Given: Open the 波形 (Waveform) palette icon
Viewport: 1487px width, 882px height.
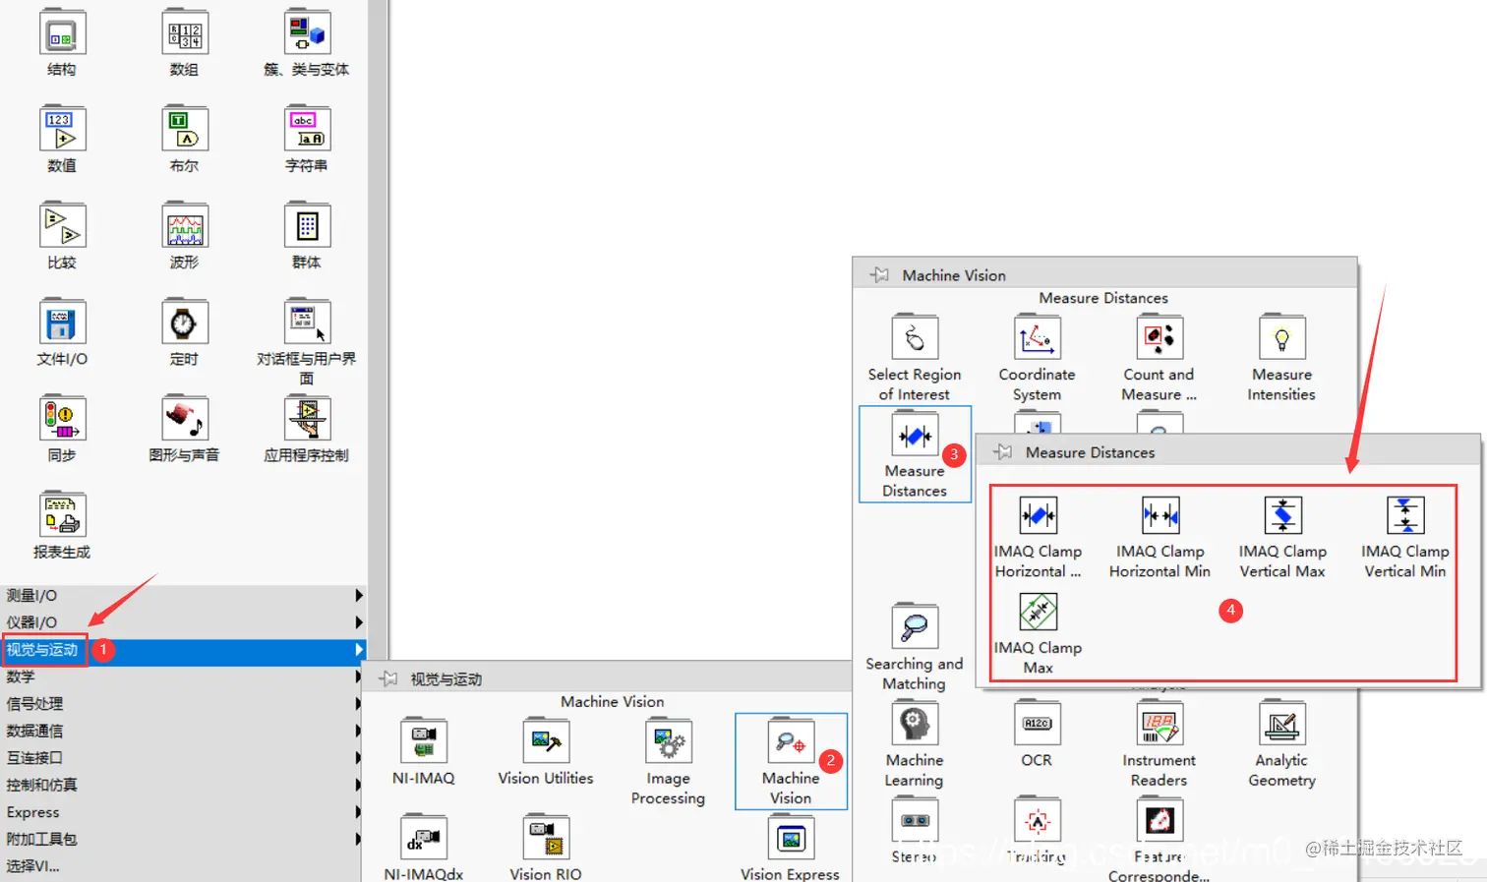Looking at the screenshot, I should 184,226.
